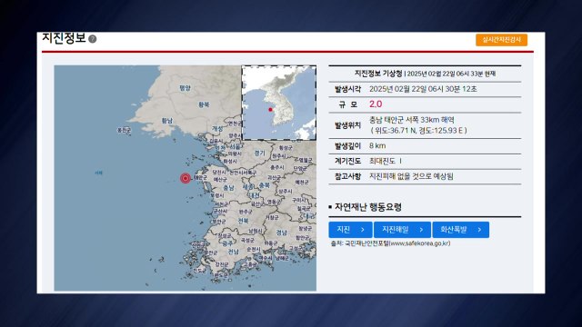Image resolution: width=582 pixels, height=327 pixels.
Task: Click the 최대진도 Ⅰ intensity text
Action: (386, 161)
